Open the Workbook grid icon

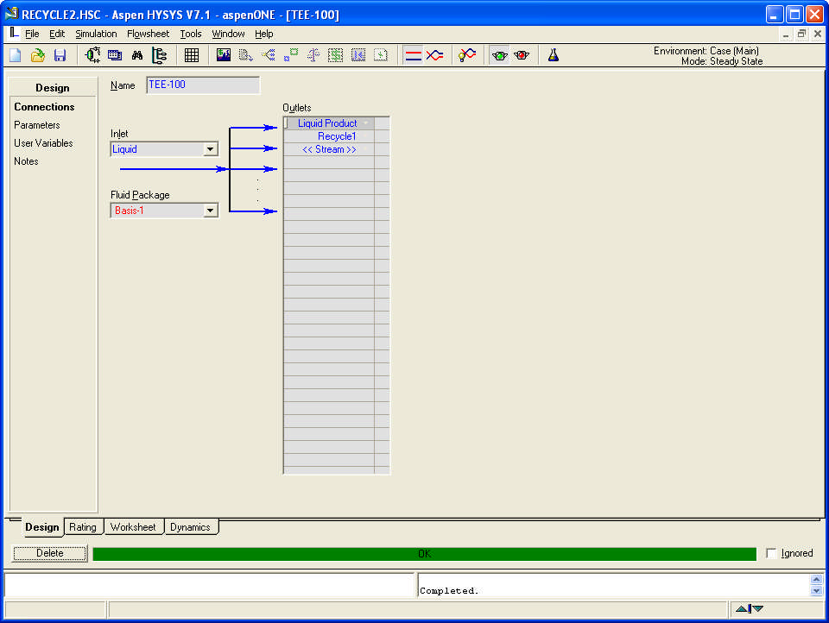(x=192, y=55)
